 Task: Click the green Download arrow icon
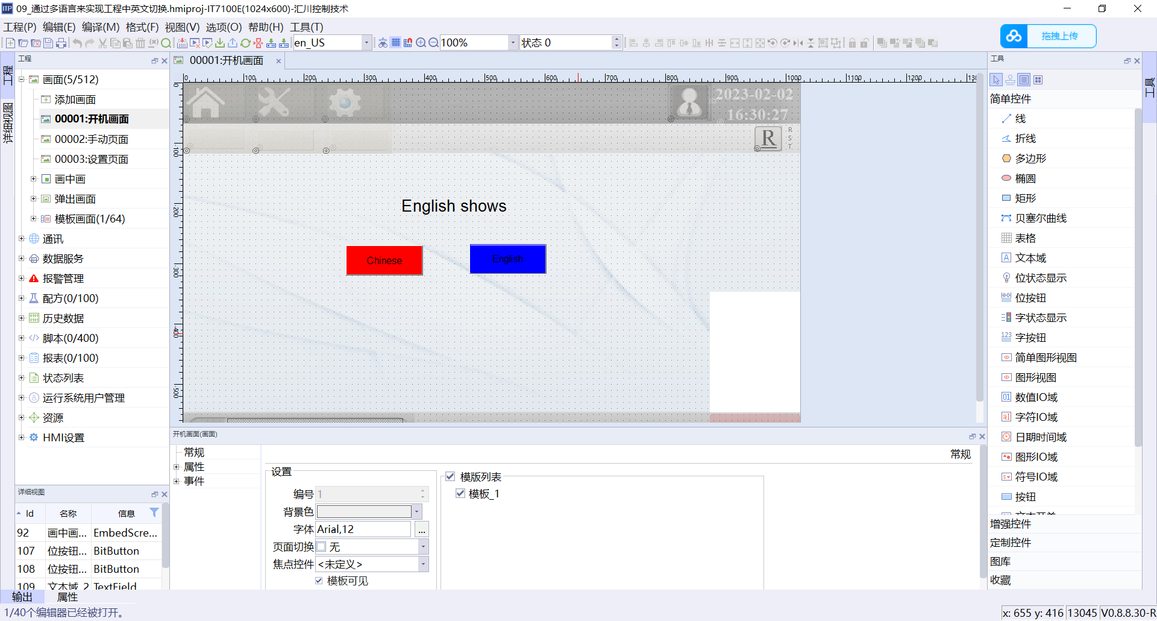(220, 43)
